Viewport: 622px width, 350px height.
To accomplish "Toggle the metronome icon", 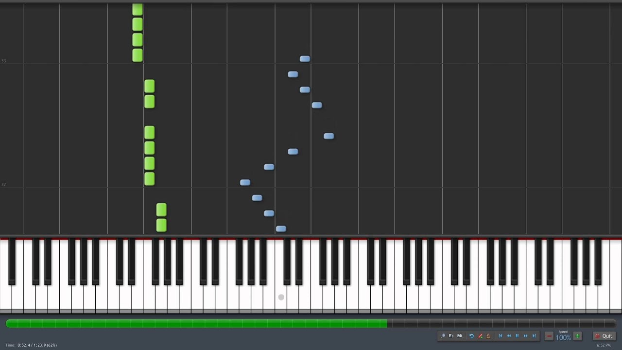I will [x=488, y=336].
